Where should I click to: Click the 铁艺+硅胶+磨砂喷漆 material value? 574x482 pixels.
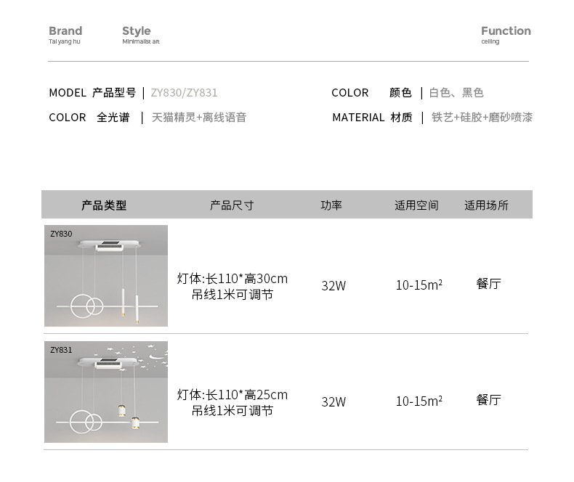tap(482, 118)
